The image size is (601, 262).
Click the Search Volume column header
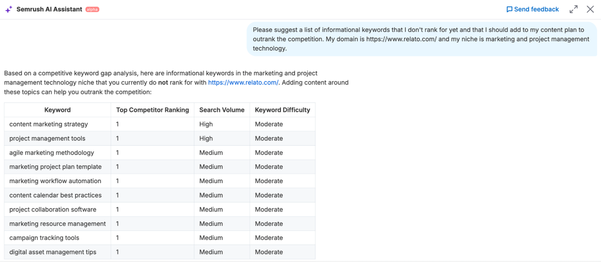(x=221, y=110)
